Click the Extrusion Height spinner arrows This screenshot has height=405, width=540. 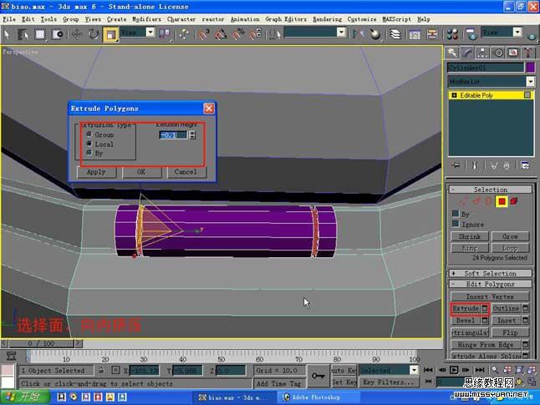click(192, 135)
